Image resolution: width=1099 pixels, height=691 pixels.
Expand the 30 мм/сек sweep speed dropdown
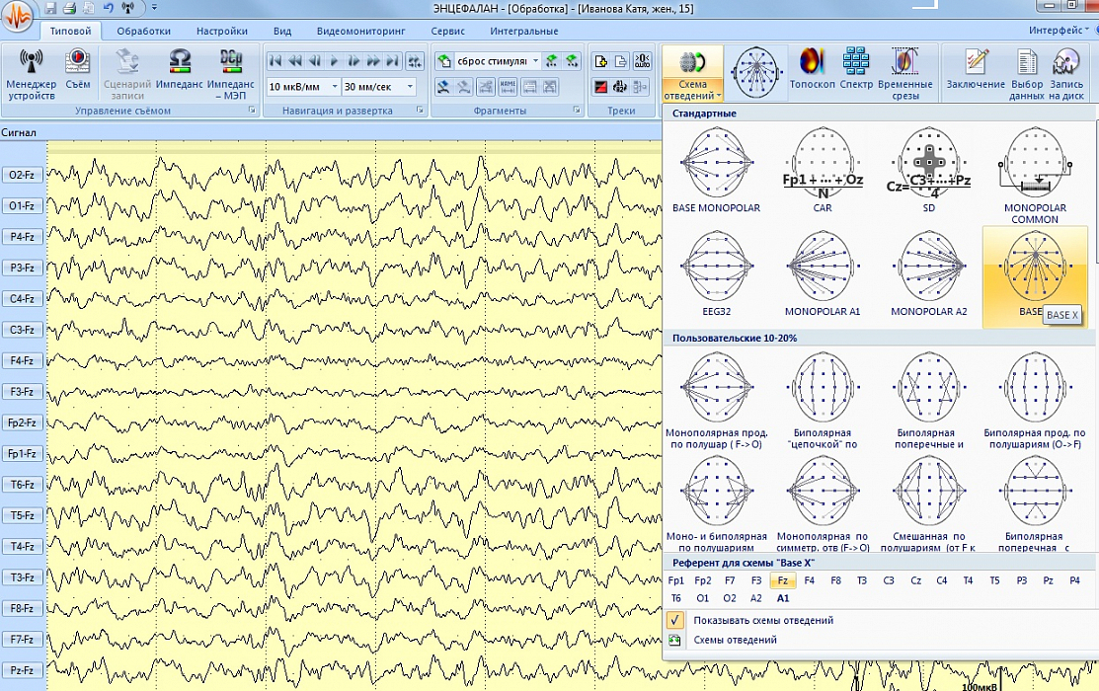click(x=409, y=87)
